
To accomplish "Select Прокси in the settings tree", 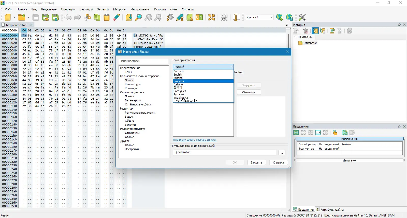I will (x=129, y=96).
